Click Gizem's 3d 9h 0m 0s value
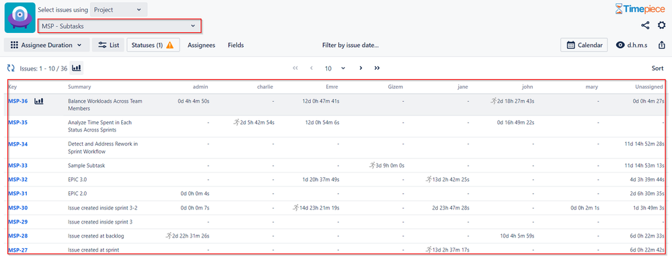Image resolution: width=672 pixels, height=257 pixels. click(390, 166)
